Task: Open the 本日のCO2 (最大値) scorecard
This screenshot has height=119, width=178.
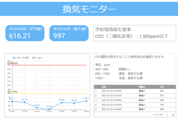Action: [x=69, y=33]
